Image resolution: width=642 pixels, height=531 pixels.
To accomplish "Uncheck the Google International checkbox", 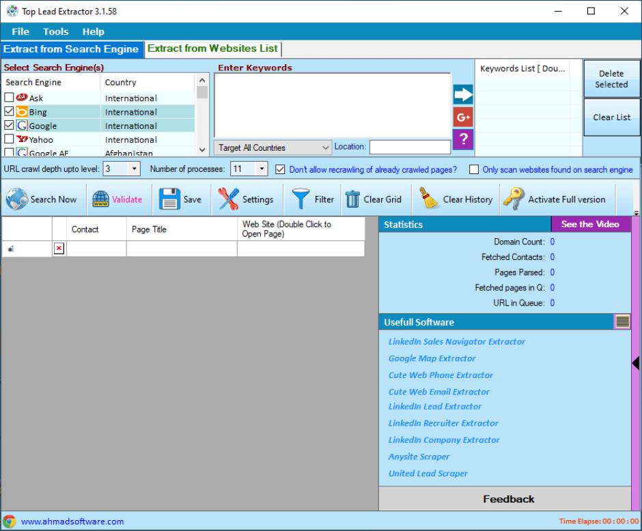I will [9, 125].
